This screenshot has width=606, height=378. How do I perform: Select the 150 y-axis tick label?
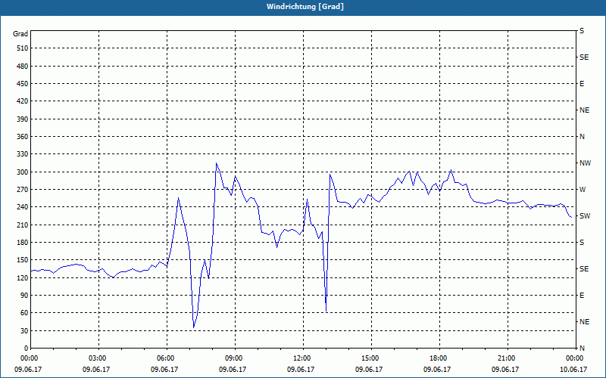[23, 259]
